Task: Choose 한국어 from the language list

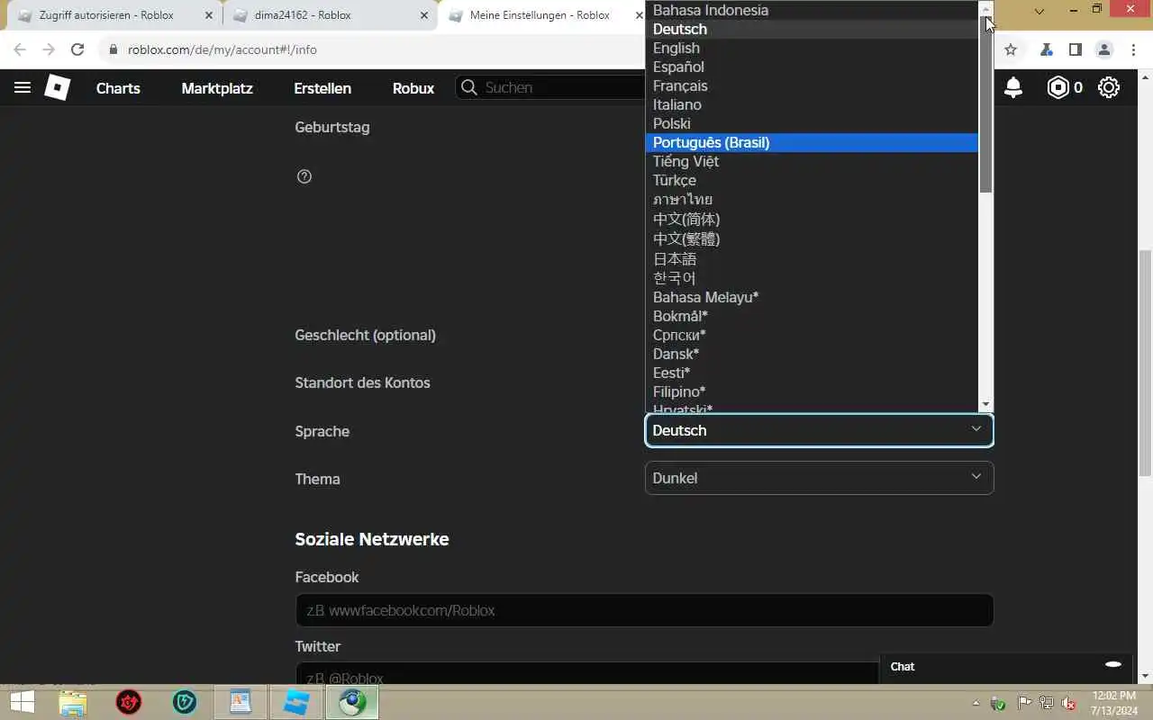Action: [812, 278]
